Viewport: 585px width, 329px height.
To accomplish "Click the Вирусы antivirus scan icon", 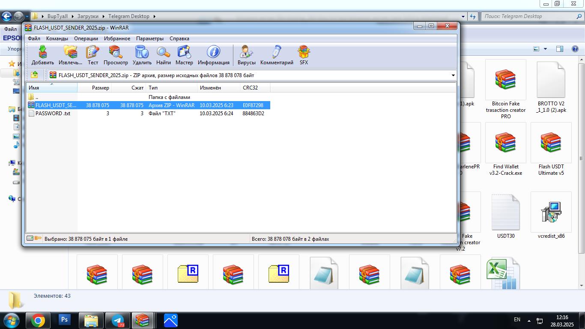I will click(x=246, y=55).
